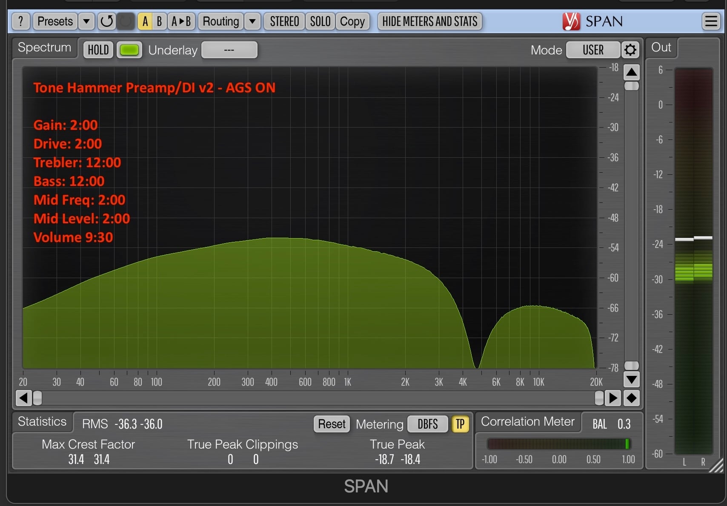Select the Correlation Meter tab
Image resolution: width=727 pixels, height=506 pixels.
click(528, 421)
